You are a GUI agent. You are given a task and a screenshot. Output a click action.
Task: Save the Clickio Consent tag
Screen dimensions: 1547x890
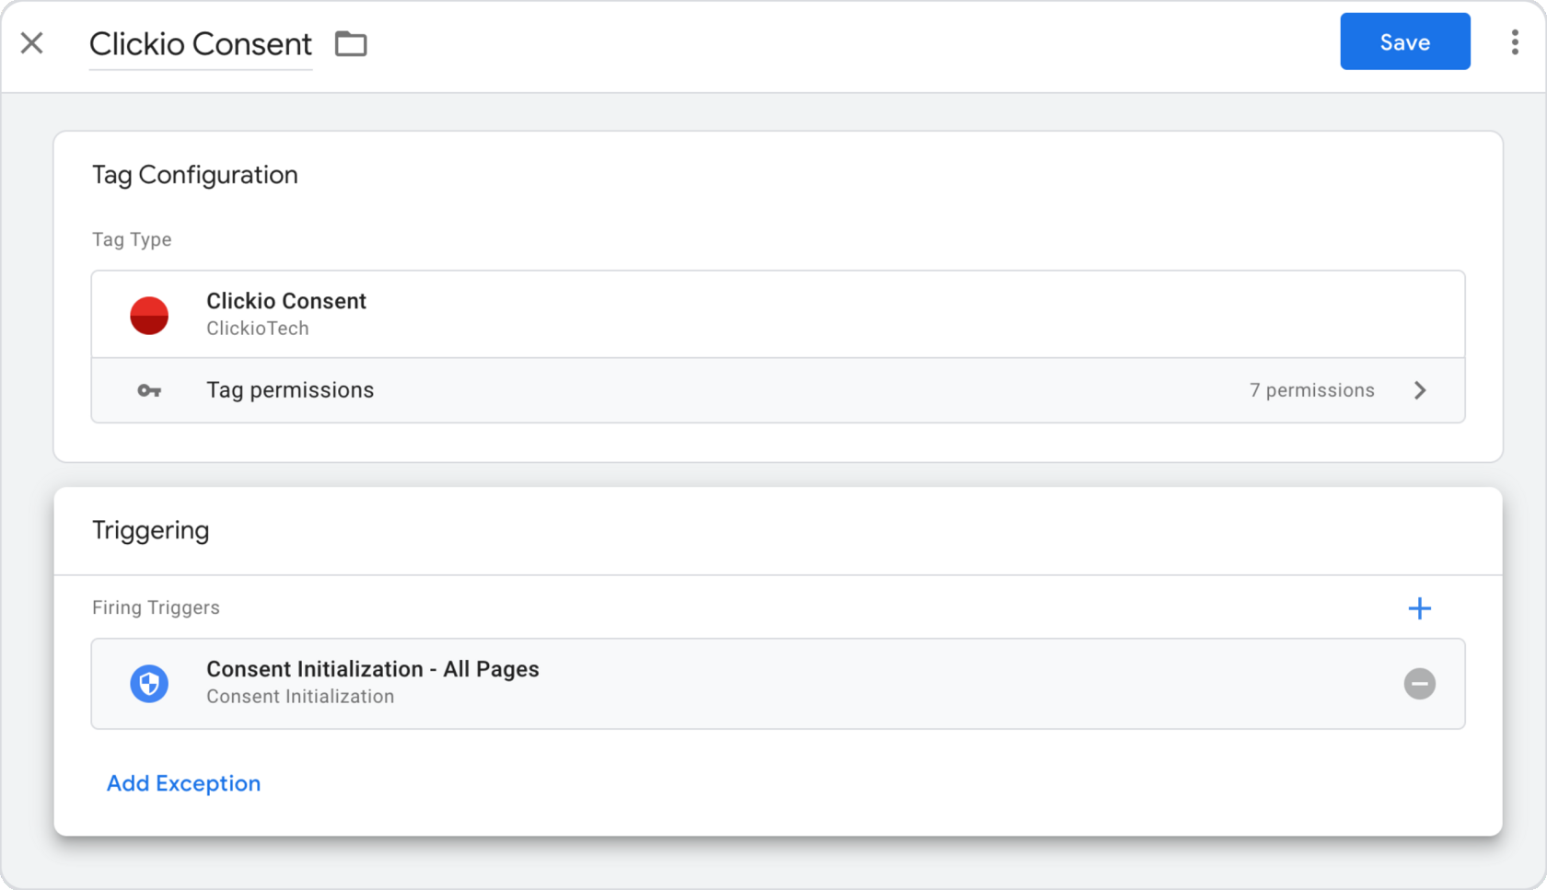(x=1404, y=42)
